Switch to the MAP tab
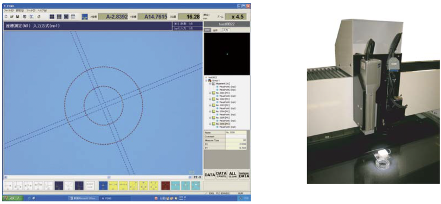The height and width of the screenshot is (204, 441). point(207,30)
